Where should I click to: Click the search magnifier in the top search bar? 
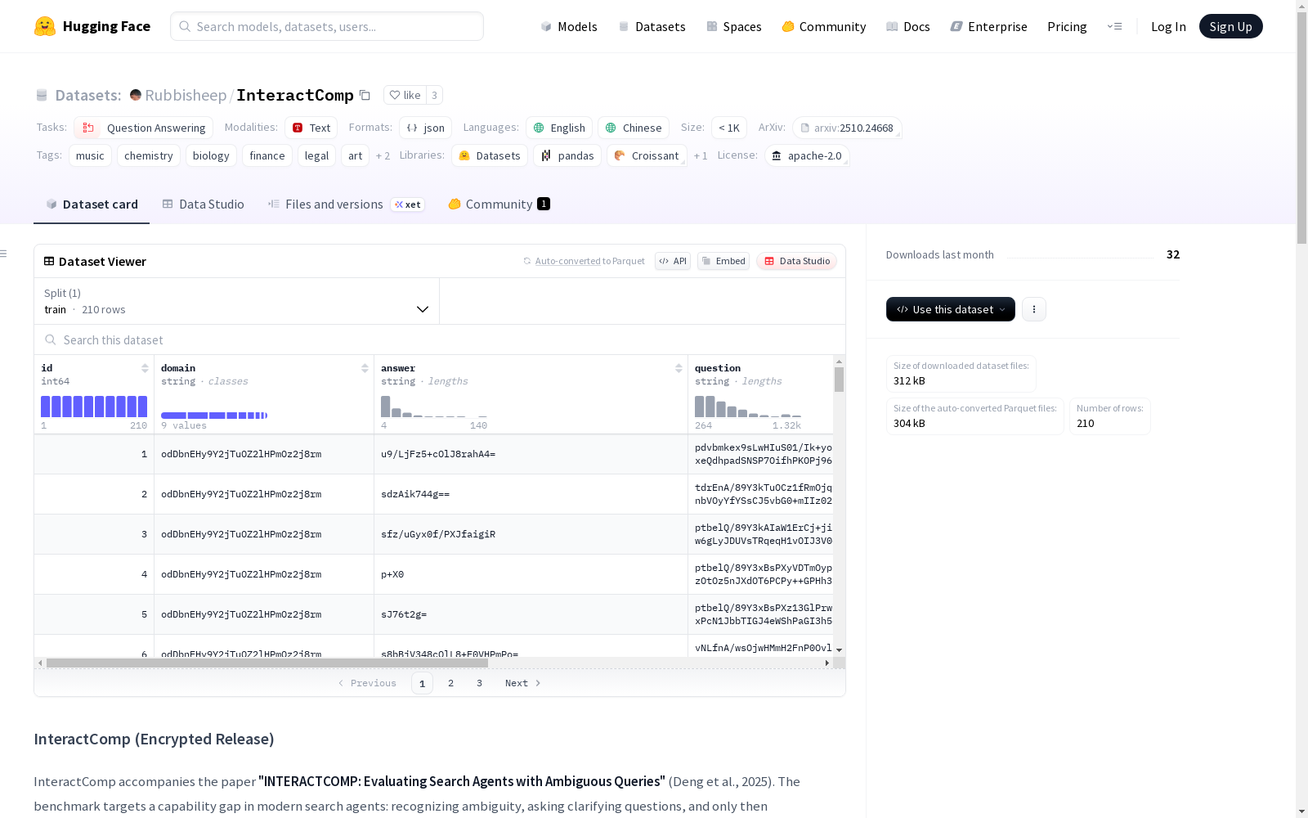click(186, 26)
